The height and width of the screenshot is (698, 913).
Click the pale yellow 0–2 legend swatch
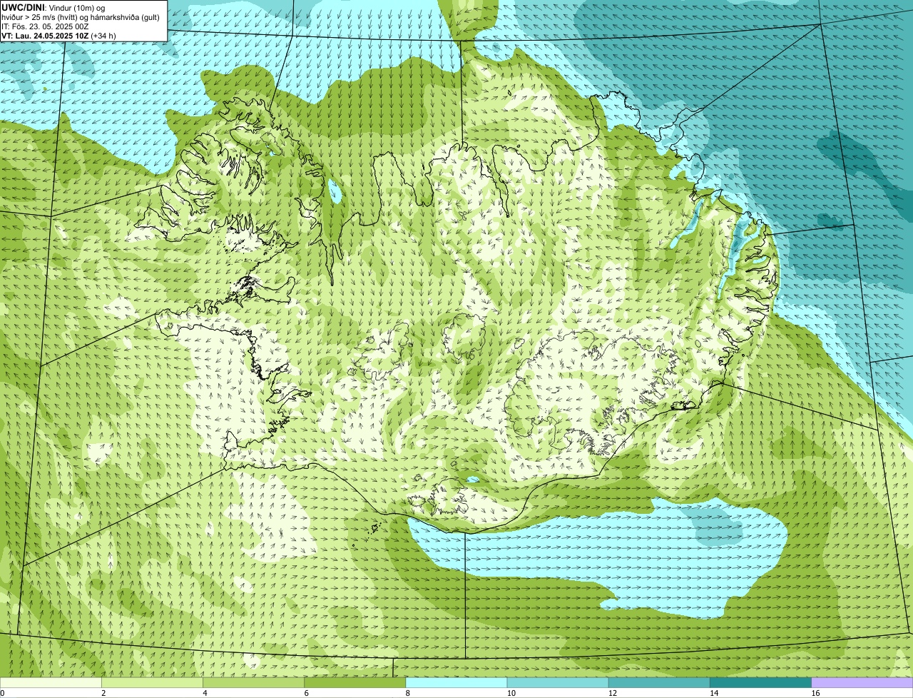click(51, 683)
